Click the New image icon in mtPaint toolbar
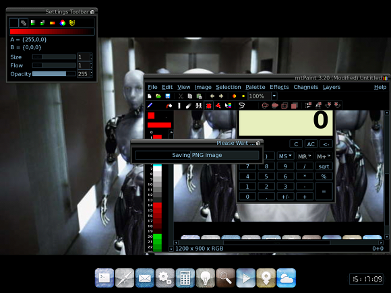 point(150,96)
